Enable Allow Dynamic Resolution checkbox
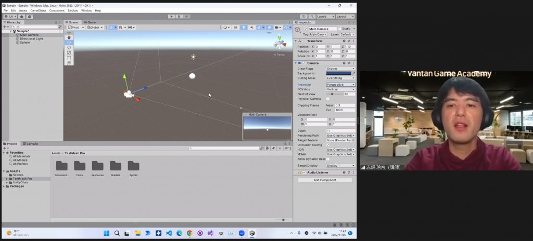The image size is (533, 241). (328, 159)
